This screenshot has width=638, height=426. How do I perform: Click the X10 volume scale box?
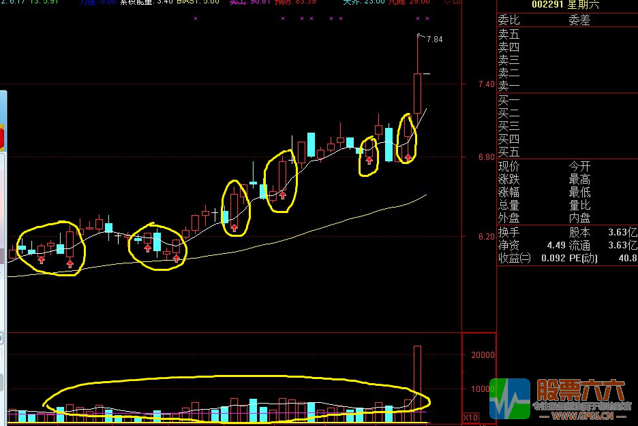(470, 417)
